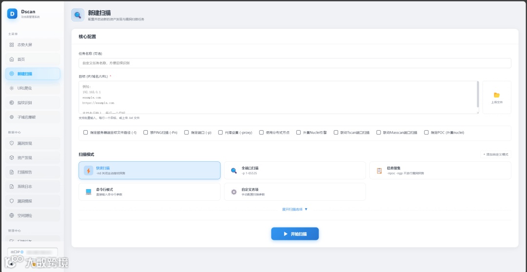Click the '扫描模式' section heading
This screenshot has height=272, width=527.
[x=86, y=155]
